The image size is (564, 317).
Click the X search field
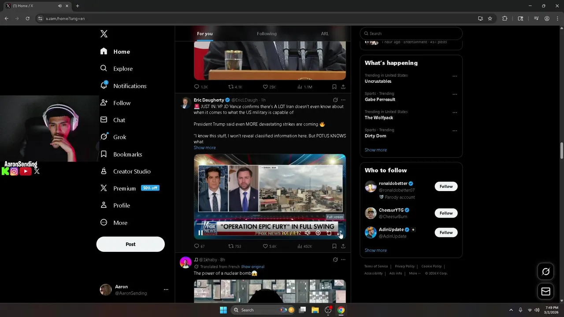[411, 33]
